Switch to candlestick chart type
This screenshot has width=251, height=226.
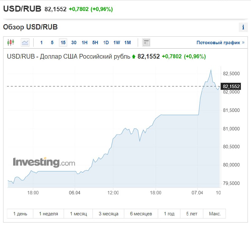(x=11, y=42)
